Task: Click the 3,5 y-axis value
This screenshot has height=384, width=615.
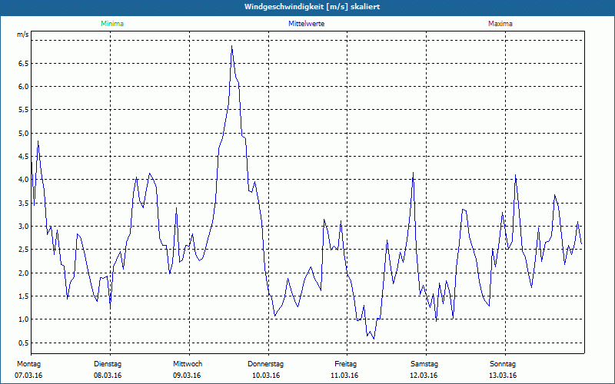Action: (24, 204)
